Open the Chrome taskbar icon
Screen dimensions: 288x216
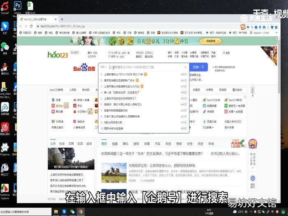click(x=81, y=212)
